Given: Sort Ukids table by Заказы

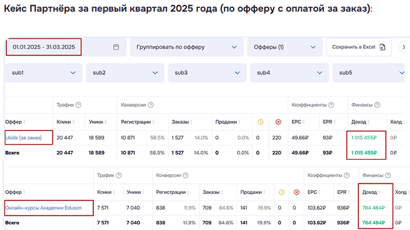Looking at the screenshot, I should click(x=182, y=122).
